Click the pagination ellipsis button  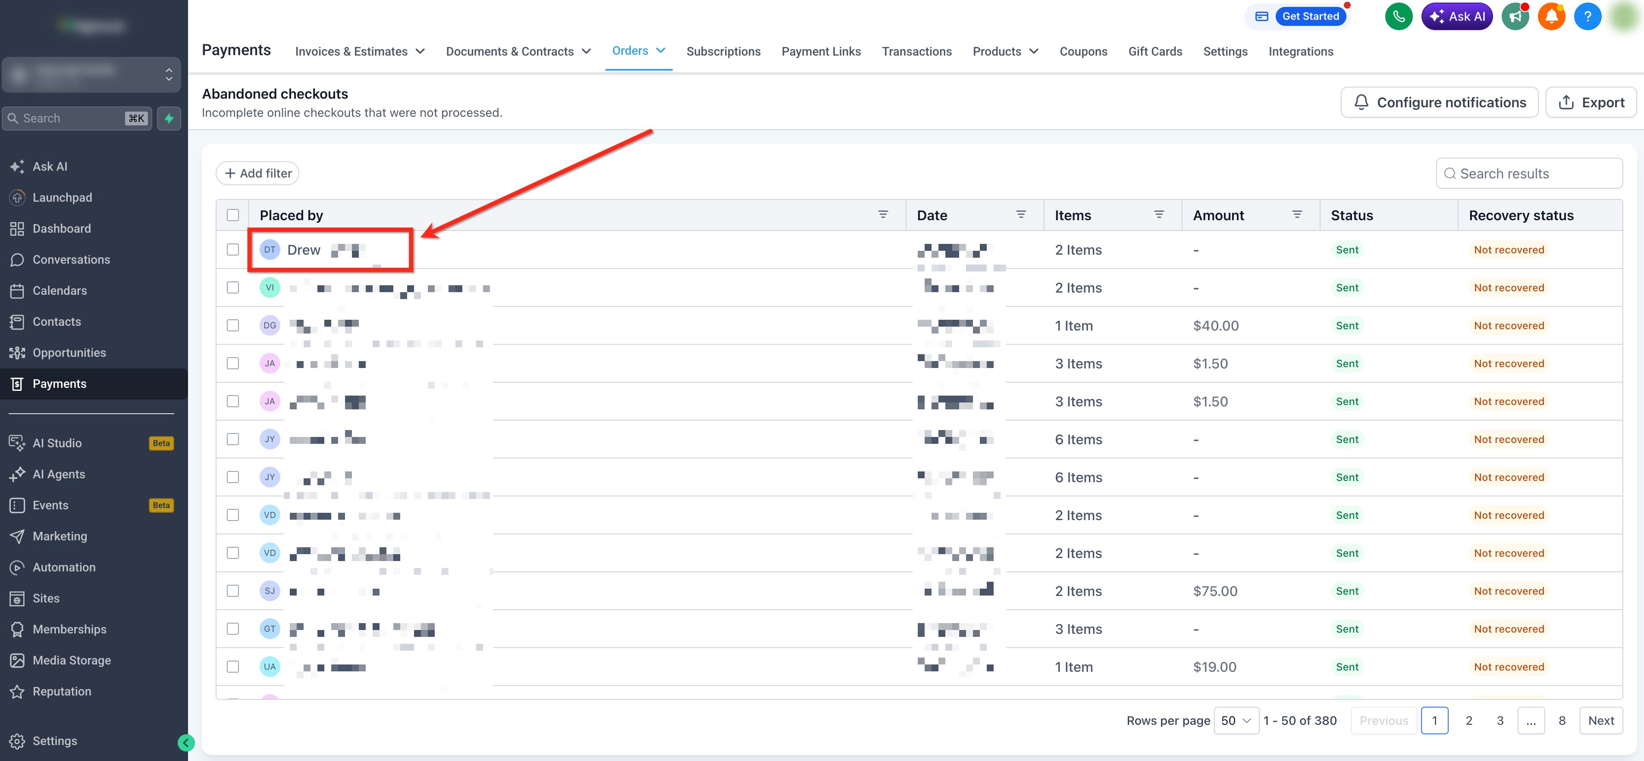(x=1531, y=721)
